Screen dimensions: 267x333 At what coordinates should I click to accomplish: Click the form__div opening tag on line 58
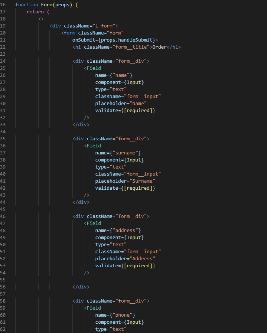pos(111,301)
